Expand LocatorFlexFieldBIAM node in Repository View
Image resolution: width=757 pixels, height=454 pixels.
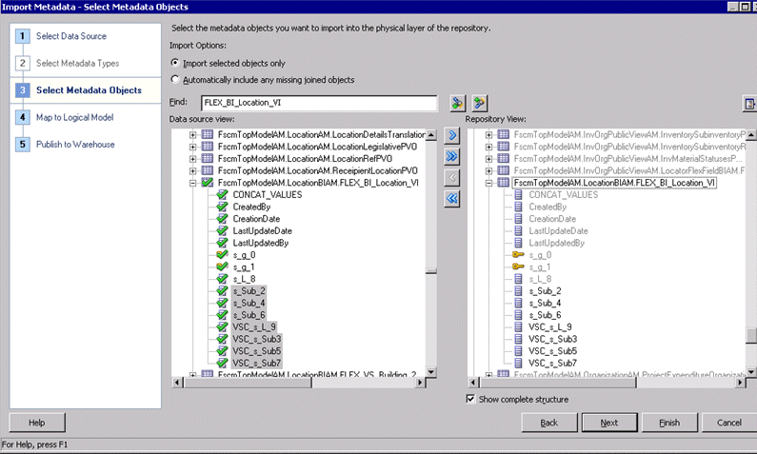point(488,170)
